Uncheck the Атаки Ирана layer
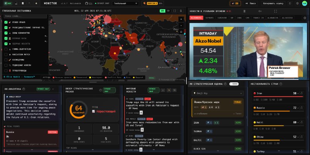 [6, 22]
